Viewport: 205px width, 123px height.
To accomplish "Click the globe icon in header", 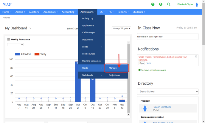I will pos(161,4).
